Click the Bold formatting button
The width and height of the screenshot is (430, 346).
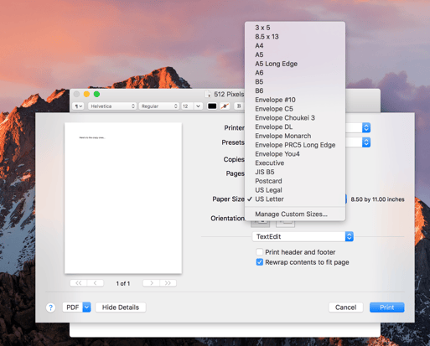(x=239, y=106)
